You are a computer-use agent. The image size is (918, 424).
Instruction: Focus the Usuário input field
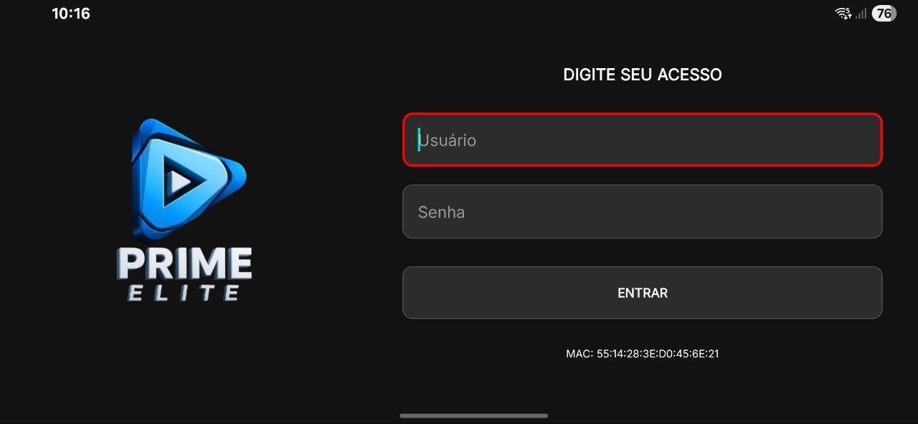(x=642, y=140)
